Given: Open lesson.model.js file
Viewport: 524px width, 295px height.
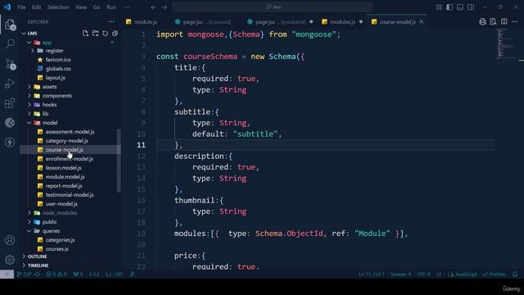Looking at the screenshot, I should click(64, 167).
